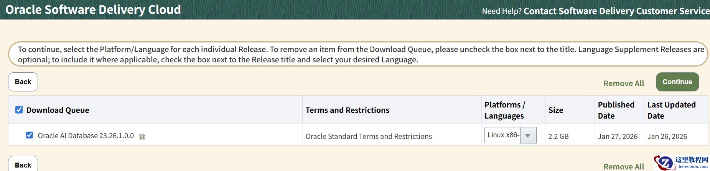Select the Oracle AI Database 23.26.1.0.0 release name
This screenshot has width=710, height=171.
click(x=86, y=136)
